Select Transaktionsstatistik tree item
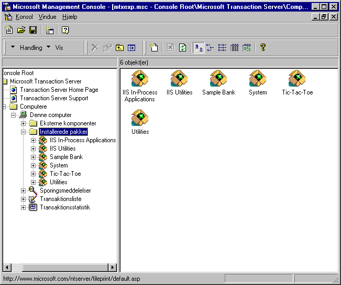Image resolution: width=341 pixels, height=285 pixels. click(x=65, y=207)
